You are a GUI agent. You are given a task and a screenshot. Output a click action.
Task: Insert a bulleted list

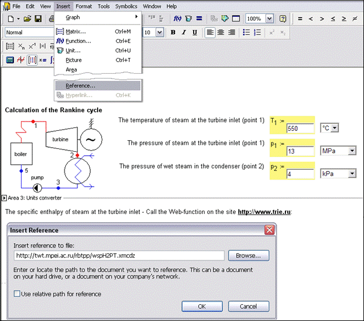(x=247, y=33)
